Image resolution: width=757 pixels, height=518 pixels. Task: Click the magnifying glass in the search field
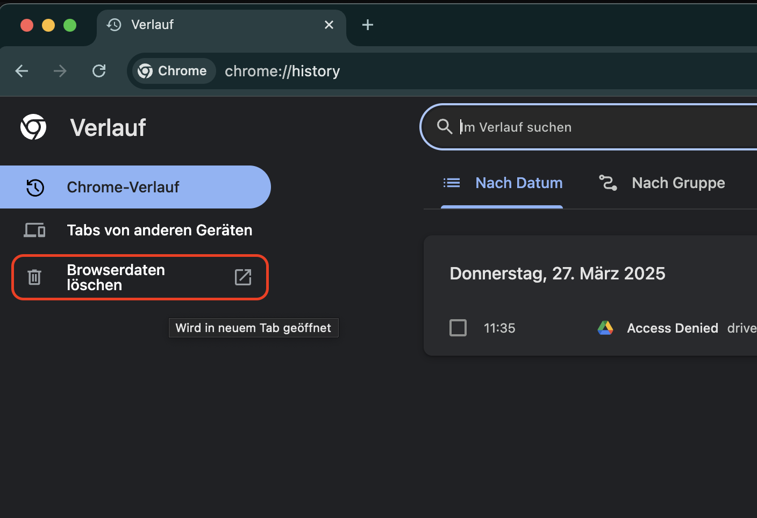444,127
